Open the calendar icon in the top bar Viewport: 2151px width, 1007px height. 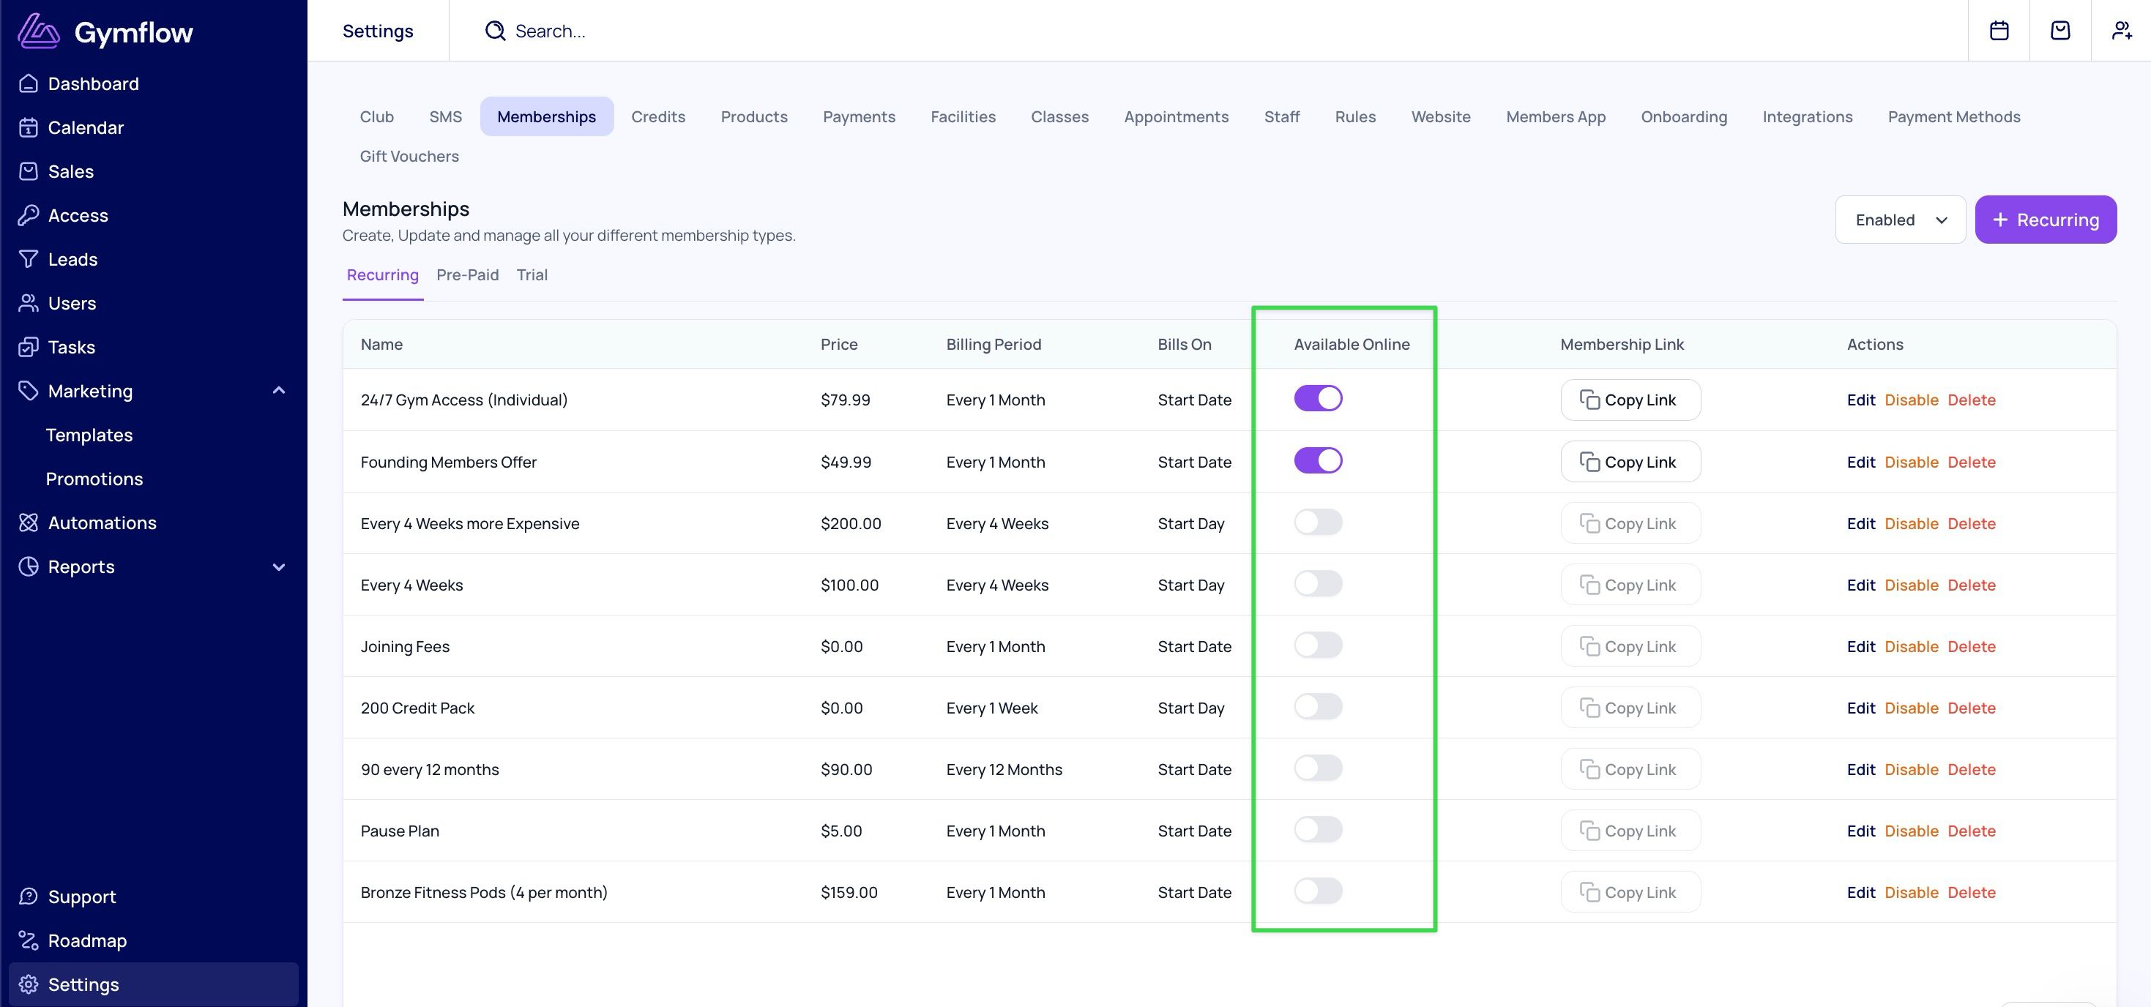[x=1999, y=31]
